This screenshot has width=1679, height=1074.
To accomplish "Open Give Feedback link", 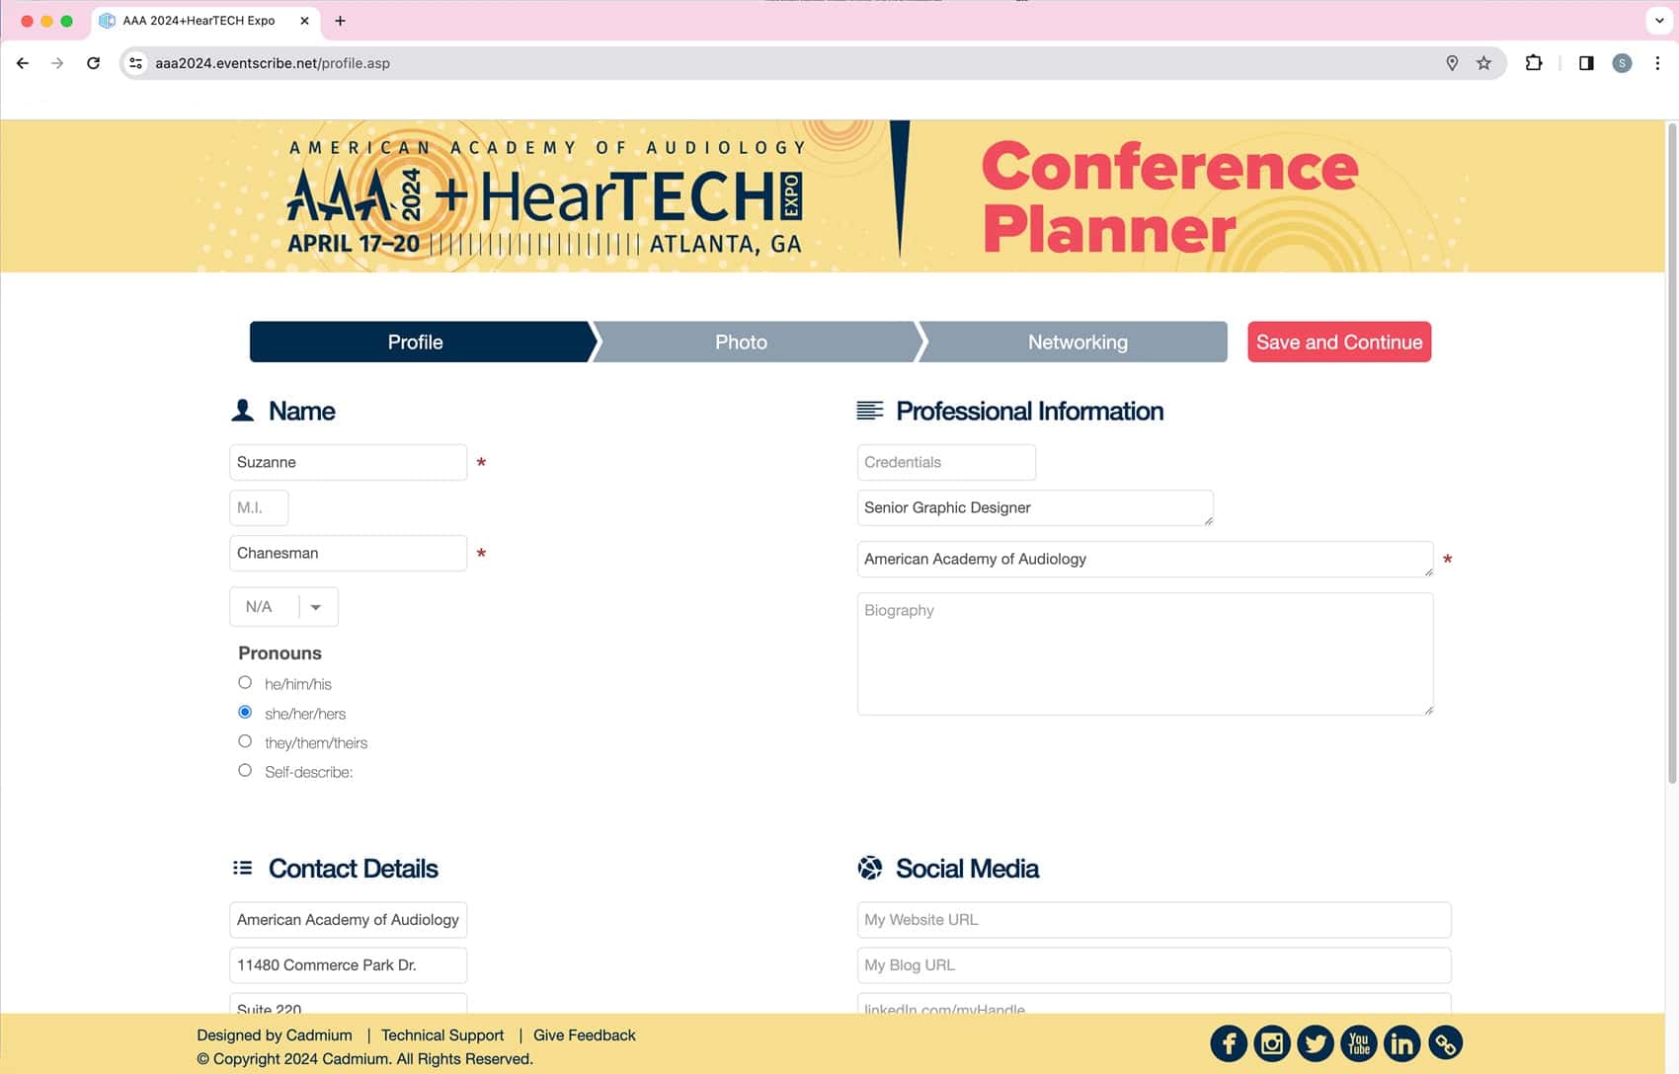I will click(x=585, y=1036).
